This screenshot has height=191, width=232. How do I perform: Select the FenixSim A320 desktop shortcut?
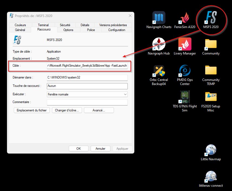point(185,20)
